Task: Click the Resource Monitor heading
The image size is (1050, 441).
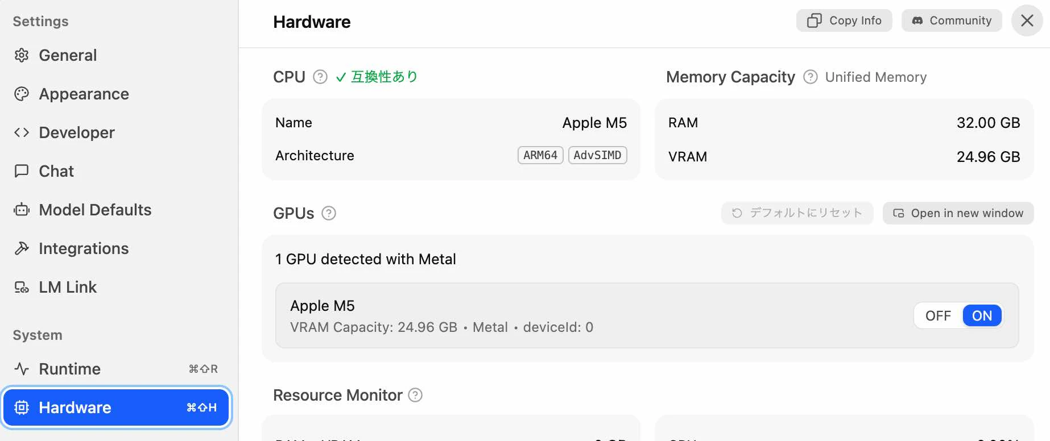Action: (338, 395)
